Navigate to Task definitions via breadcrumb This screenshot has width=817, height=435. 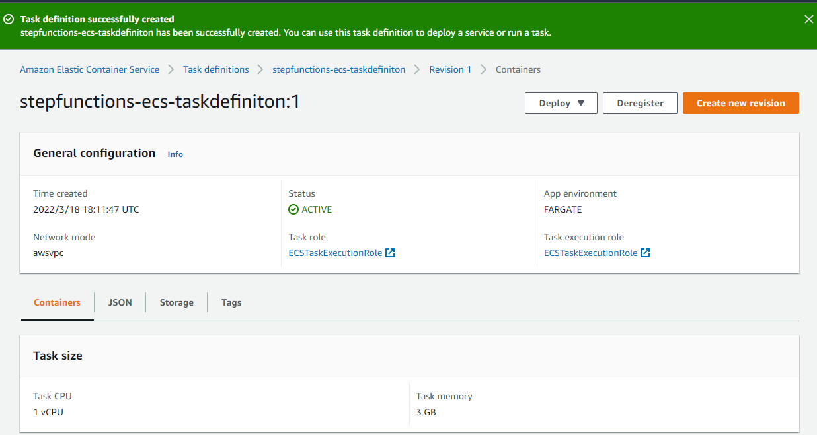pyautogui.click(x=215, y=69)
